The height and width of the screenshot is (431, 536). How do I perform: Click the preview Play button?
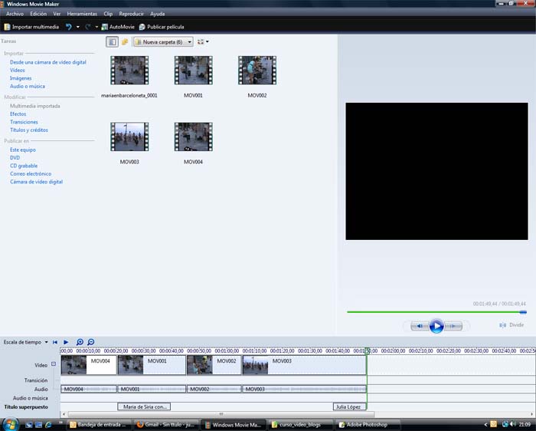coord(436,326)
